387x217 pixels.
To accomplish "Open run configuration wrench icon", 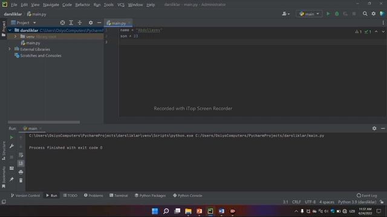I will click(11, 146).
